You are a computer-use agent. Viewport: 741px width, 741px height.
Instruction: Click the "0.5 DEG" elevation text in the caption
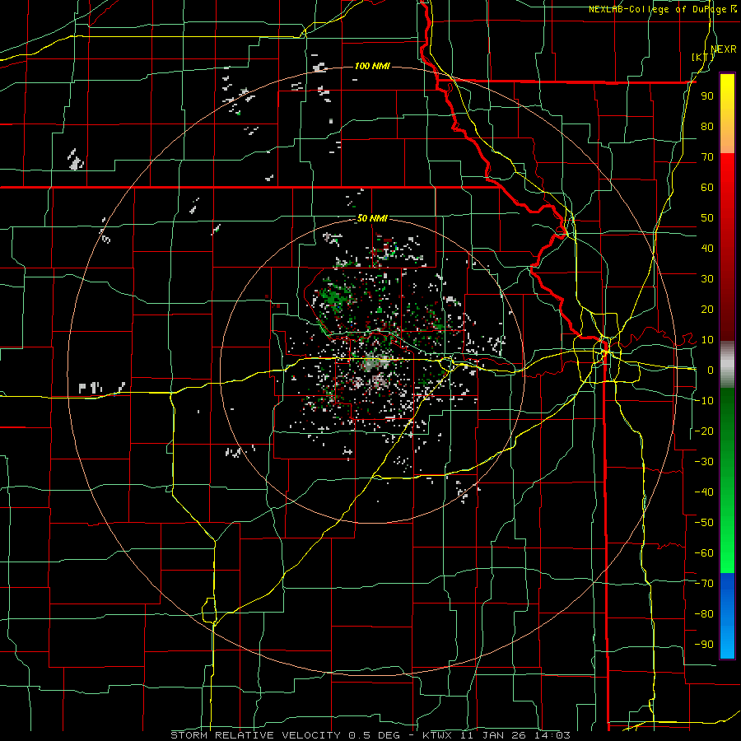point(376,735)
